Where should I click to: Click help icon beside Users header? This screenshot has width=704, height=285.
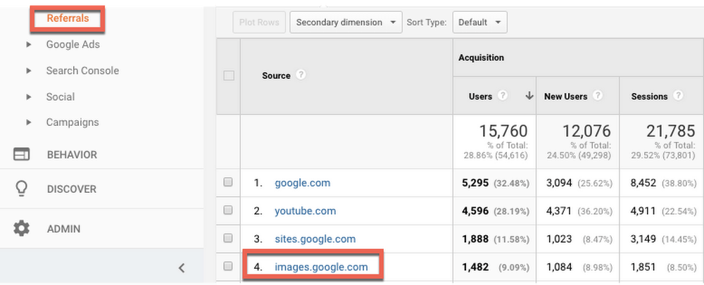503,96
